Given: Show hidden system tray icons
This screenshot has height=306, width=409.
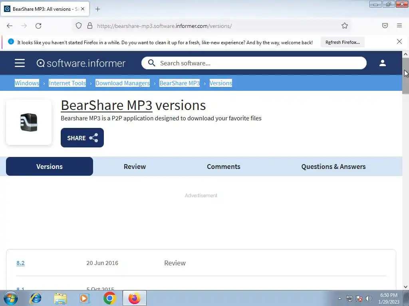Looking at the screenshot, I should click(x=340, y=298).
